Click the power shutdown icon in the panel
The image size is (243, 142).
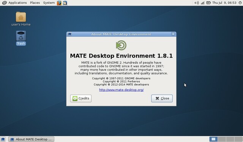240,3
